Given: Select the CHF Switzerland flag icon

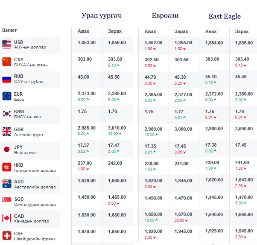Looking at the screenshot, I should click(x=6, y=236).
